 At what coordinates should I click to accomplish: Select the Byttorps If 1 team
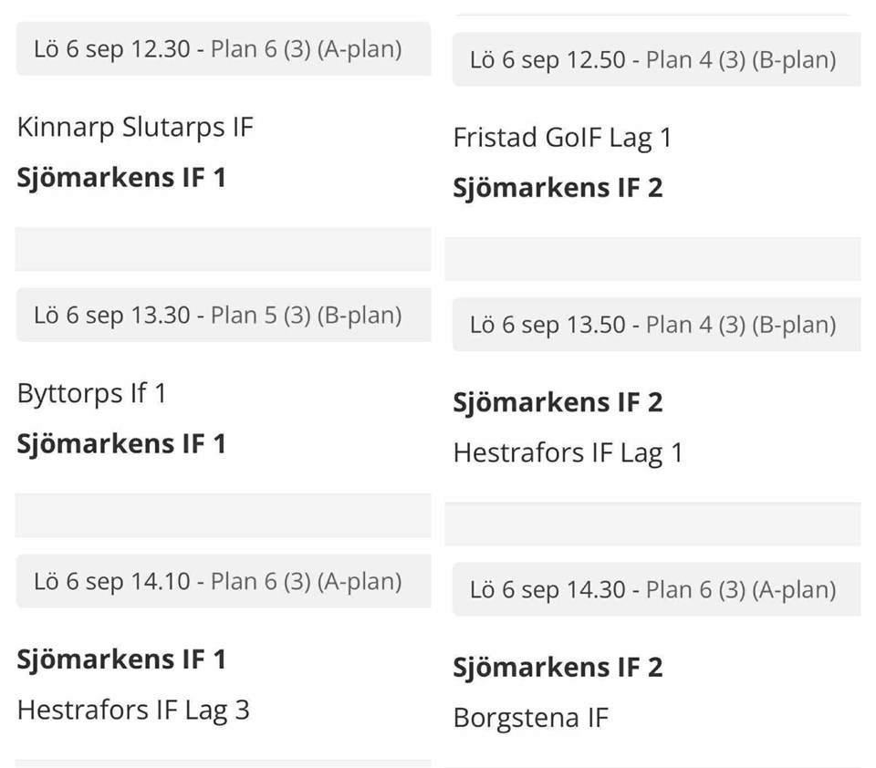[92, 394]
